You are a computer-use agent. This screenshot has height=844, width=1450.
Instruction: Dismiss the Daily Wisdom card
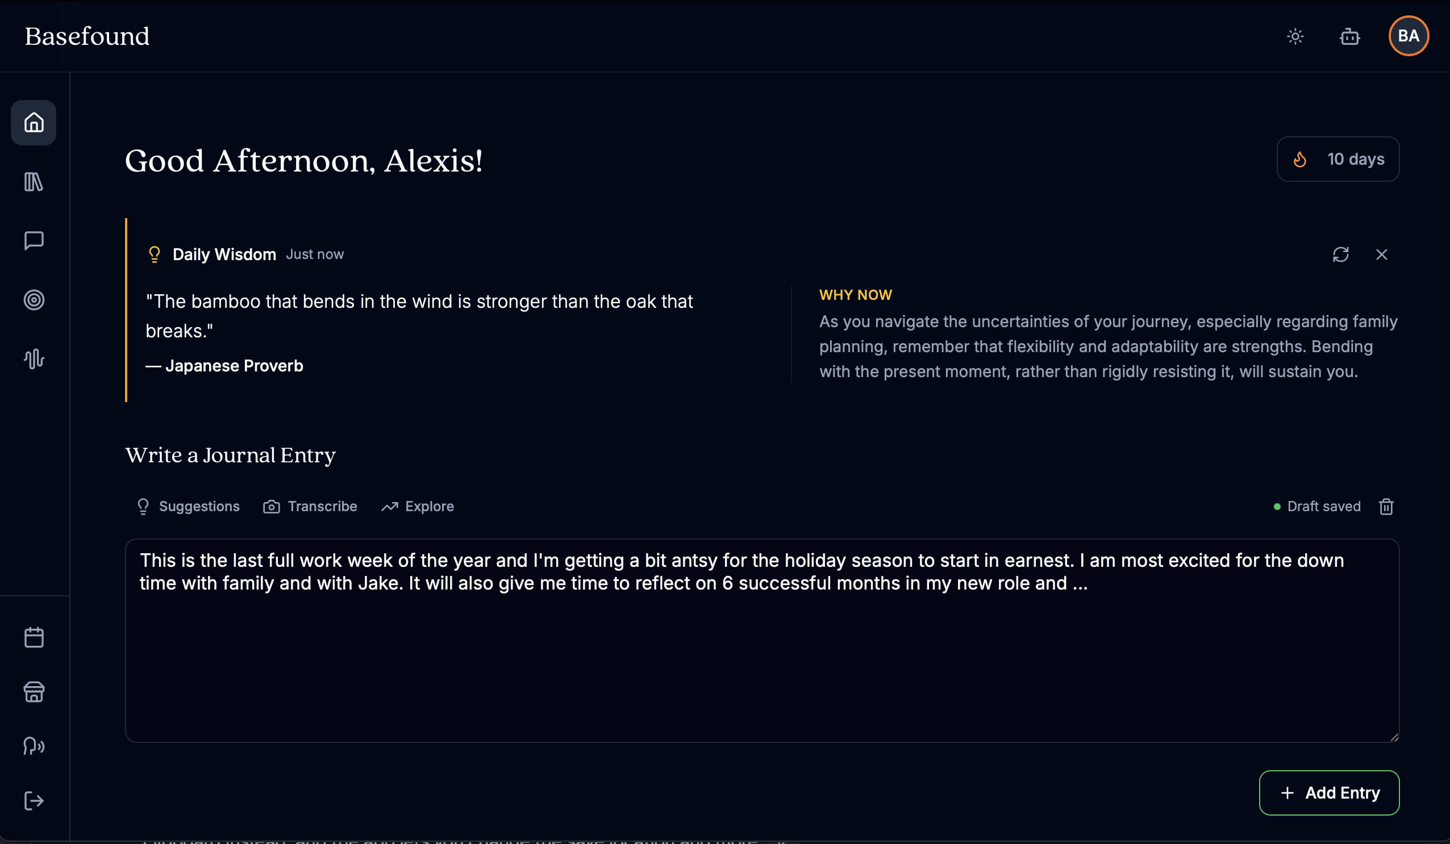coord(1381,254)
